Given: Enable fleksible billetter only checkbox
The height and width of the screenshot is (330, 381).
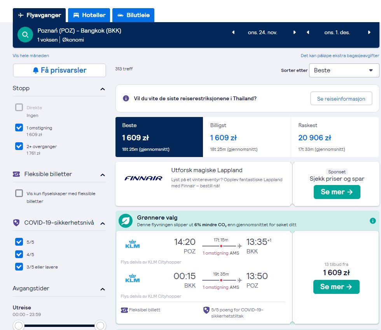Looking at the screenshot, I should coord(19,193).
